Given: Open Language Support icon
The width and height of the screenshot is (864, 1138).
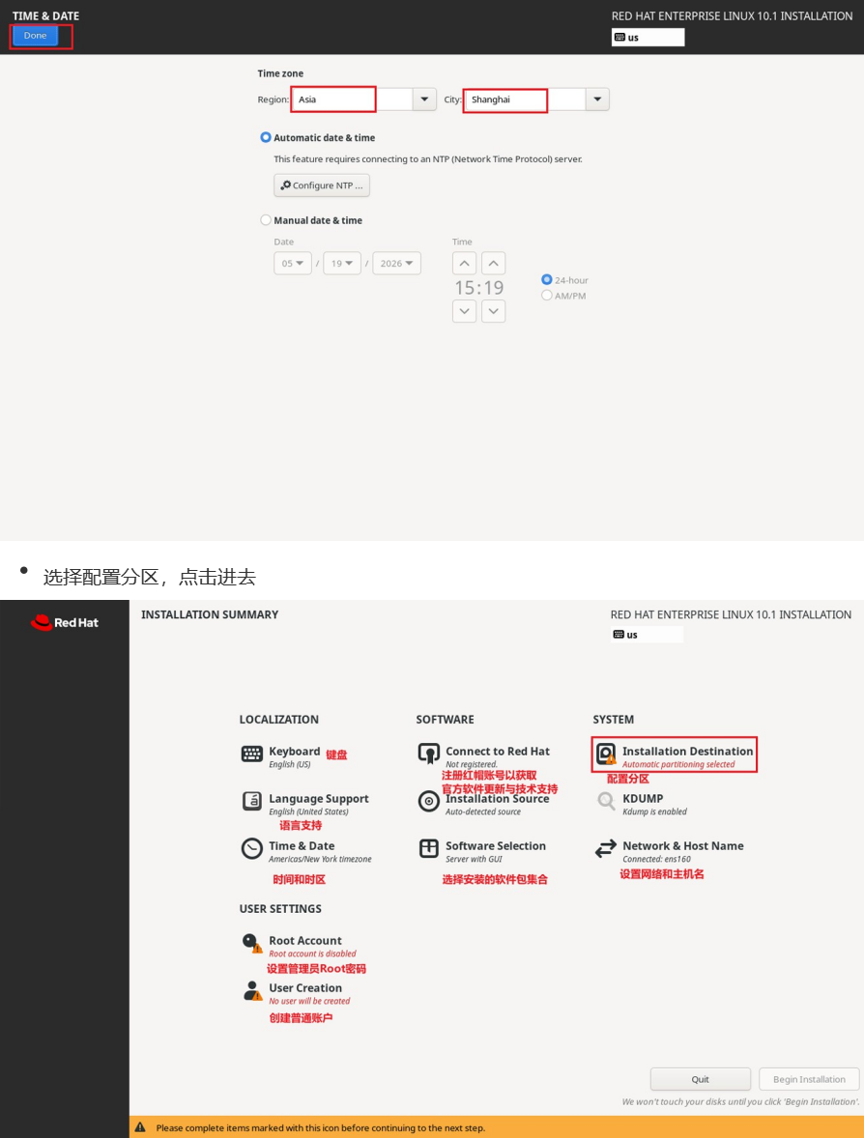Looking at the screenshot, I should [252, 801].
